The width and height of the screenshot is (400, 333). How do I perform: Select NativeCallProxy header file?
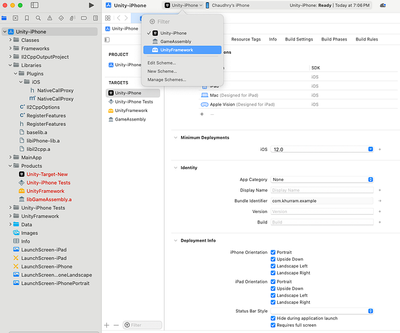pyautogui.click(x=52, y=90)
